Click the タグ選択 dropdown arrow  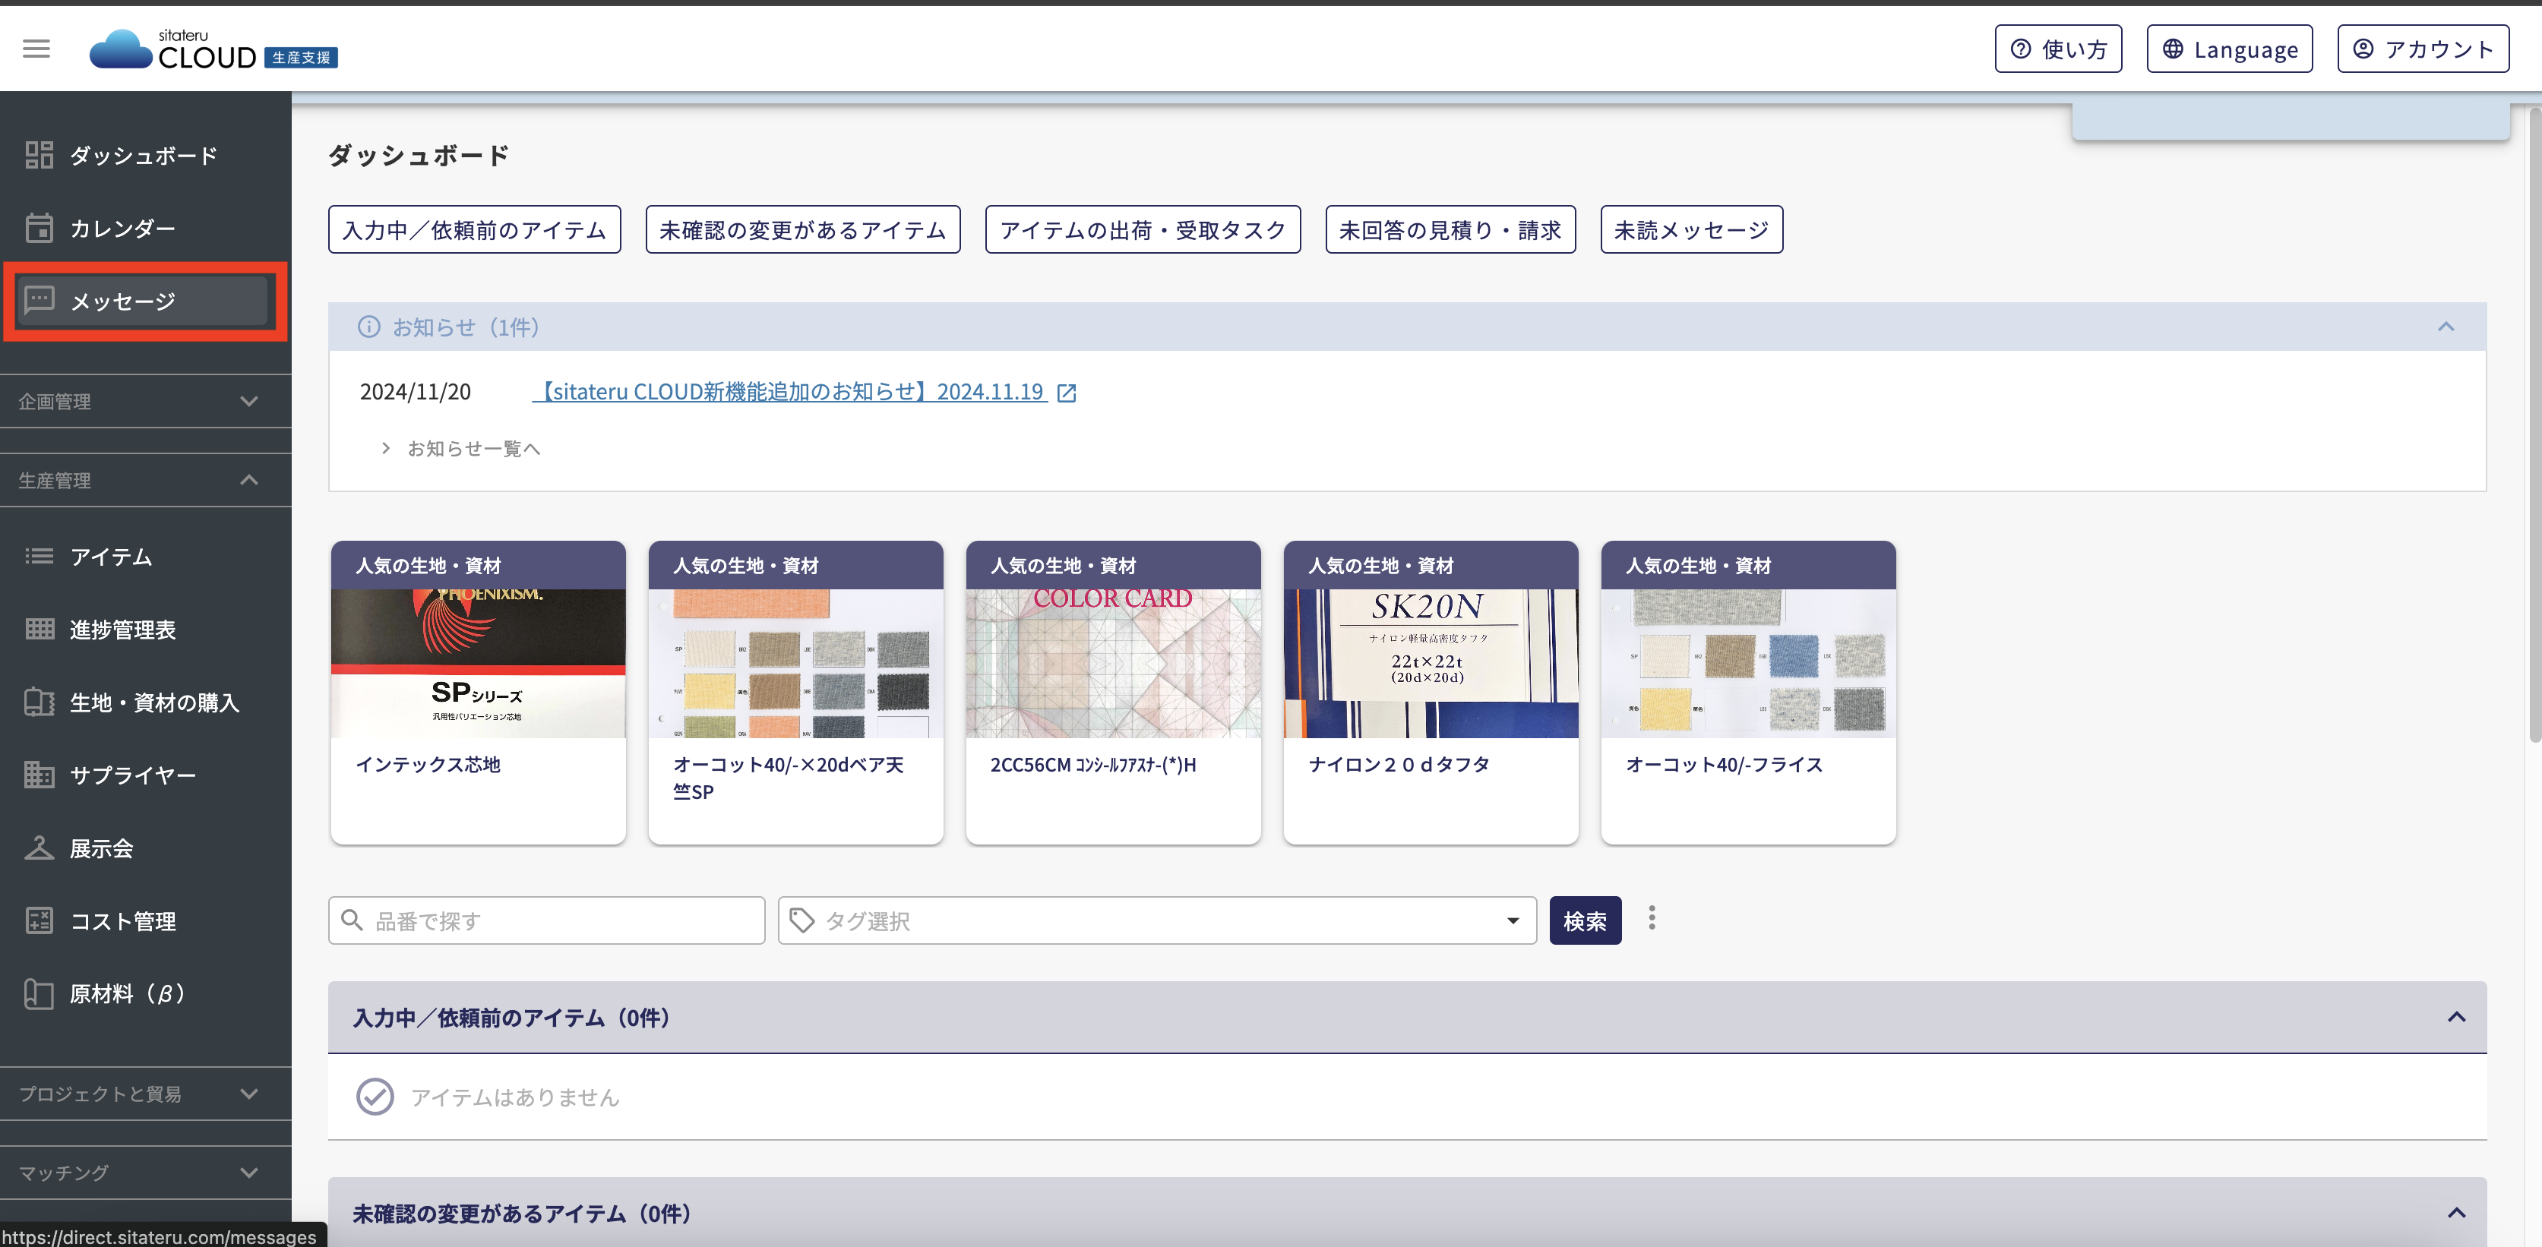(x=1512, y=920)
